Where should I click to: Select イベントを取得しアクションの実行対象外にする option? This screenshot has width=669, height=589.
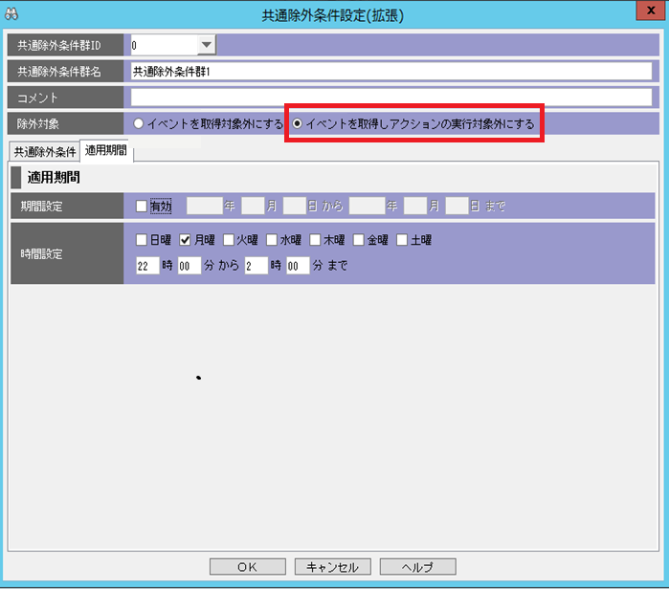298,123
